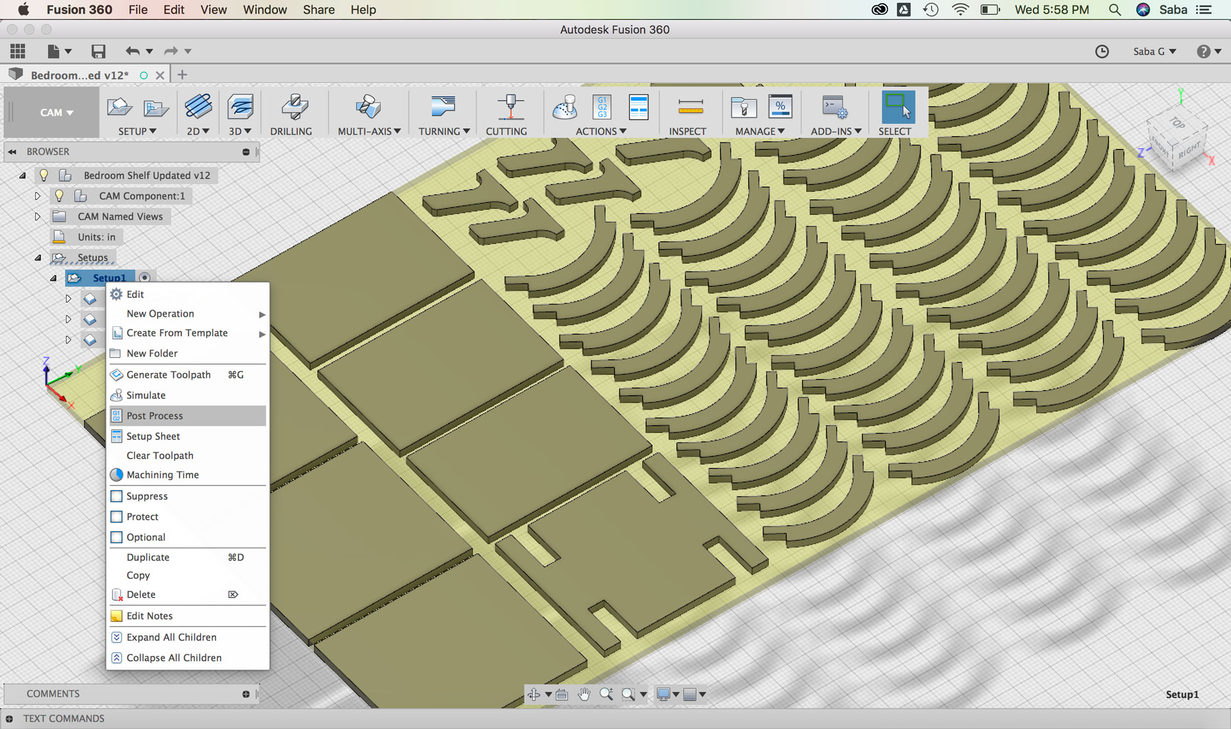Toggle the Optional checkbox

coord(117,537)
